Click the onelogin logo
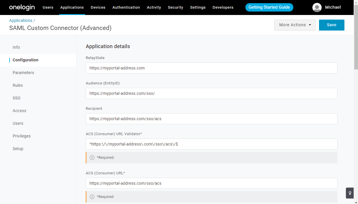Screen dimensions: 358x204 pos(22,7)
